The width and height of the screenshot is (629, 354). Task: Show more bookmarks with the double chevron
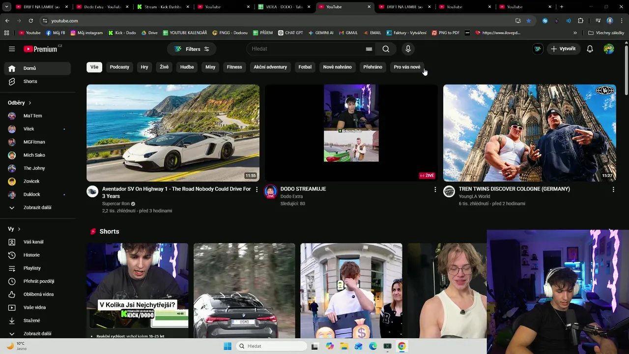(x=575, y=33)
